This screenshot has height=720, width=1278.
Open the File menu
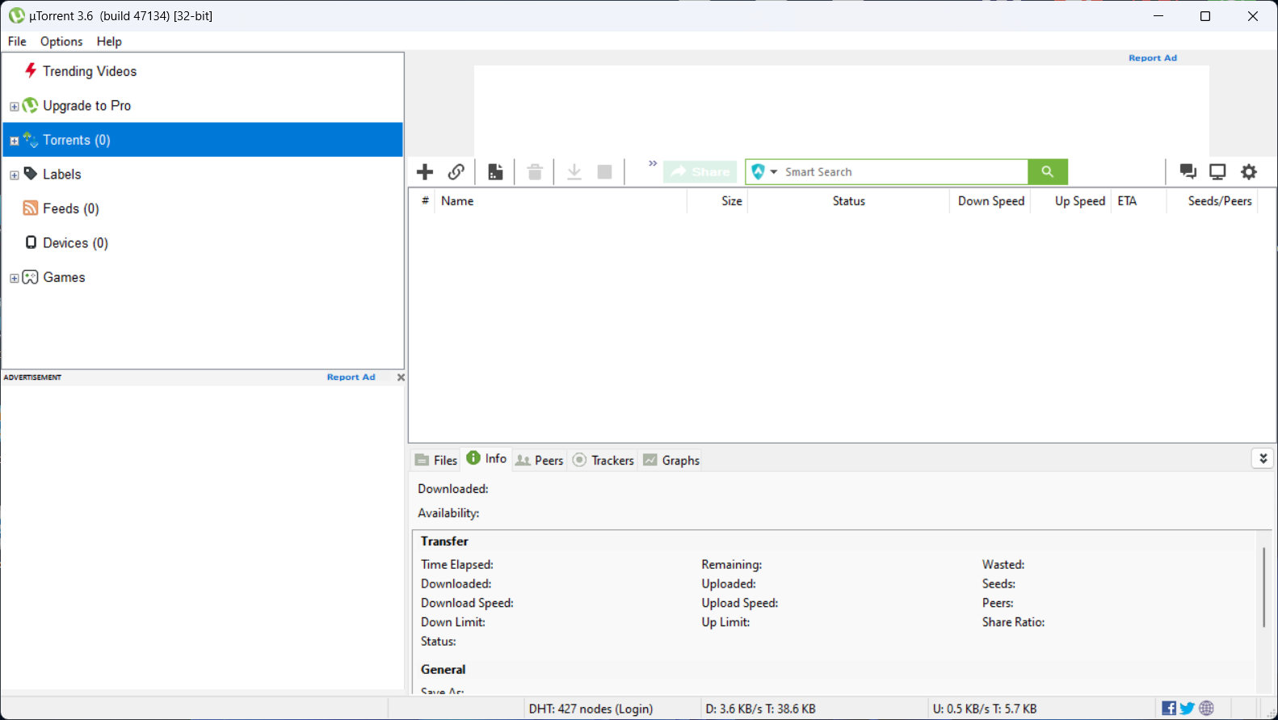pos(17,41)
